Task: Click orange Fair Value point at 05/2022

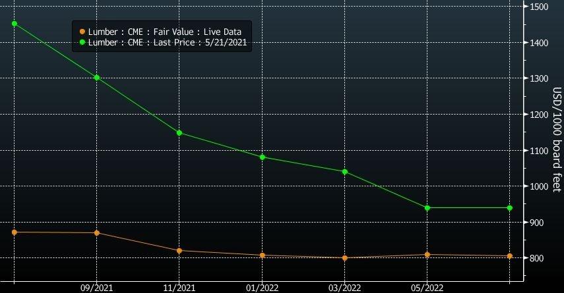Action: point(427,255)
